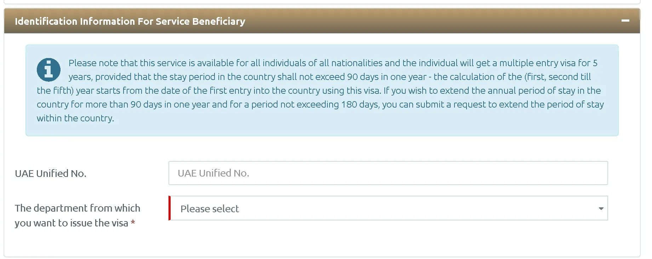
Task: Click the red highlight bar on the dropdown
Action: pos(170,209)
